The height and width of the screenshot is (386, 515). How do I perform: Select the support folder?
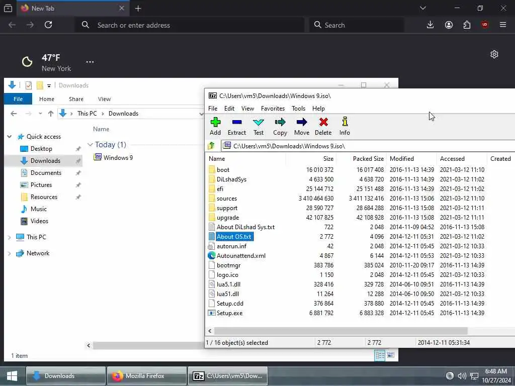[x=227, y=208]
